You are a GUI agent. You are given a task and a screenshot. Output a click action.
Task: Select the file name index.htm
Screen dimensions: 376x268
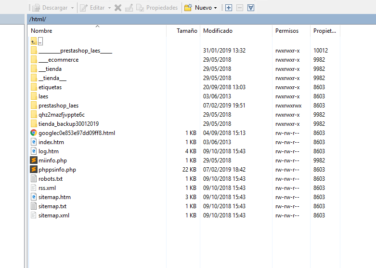click(x=52, y=142)
